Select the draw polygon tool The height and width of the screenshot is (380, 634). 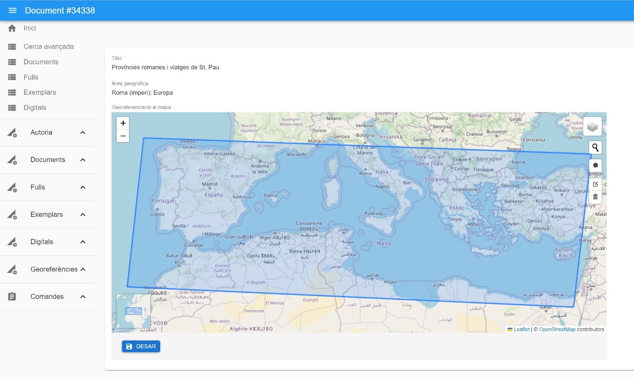pyautogui.click(x=595, y=165)
